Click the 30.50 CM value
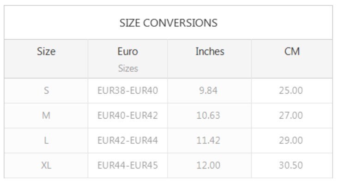This screenshot has width=338, height=182. click(x=291, y=165)
